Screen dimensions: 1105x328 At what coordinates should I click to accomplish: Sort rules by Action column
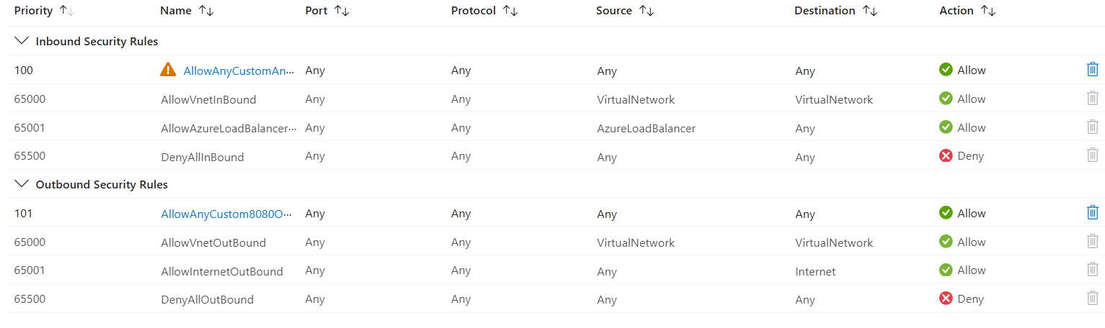[967, 11]
